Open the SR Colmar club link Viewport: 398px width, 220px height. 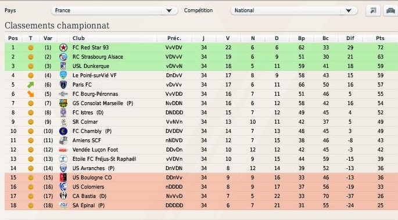(x=85, y=122)
